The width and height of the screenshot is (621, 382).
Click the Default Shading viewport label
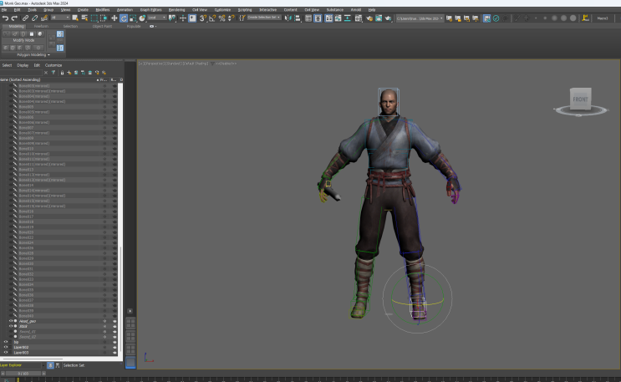point(196,64)
